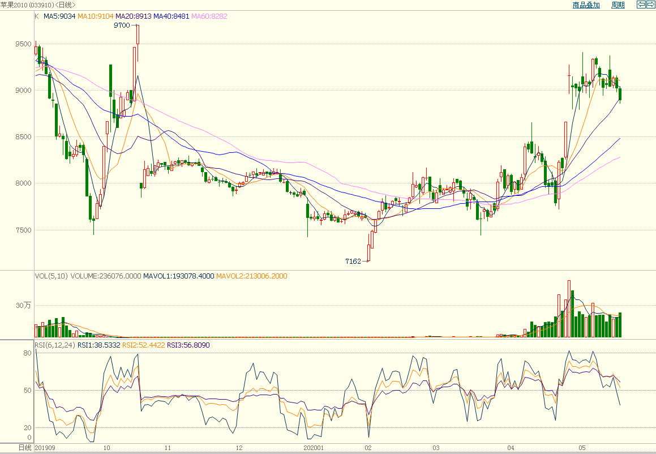Open the 商品叠加 overlay link
Viewport: 656px width, 454px height.
586,5
